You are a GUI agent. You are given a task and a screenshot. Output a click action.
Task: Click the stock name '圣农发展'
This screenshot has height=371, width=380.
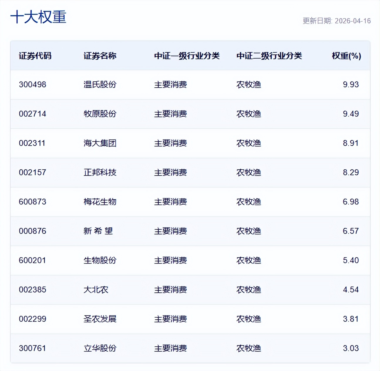point(100,319)
